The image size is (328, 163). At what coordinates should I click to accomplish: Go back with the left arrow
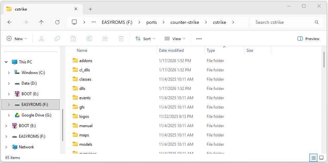[x=10, y=22]
